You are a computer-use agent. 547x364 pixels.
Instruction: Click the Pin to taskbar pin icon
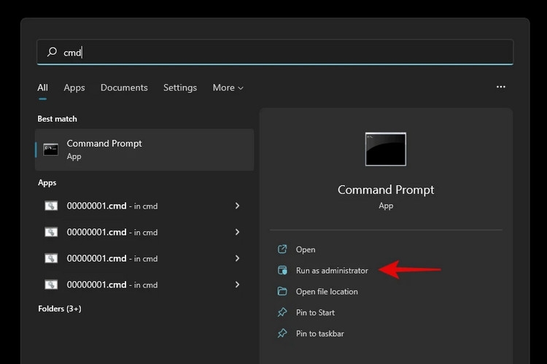click(282, 333)
